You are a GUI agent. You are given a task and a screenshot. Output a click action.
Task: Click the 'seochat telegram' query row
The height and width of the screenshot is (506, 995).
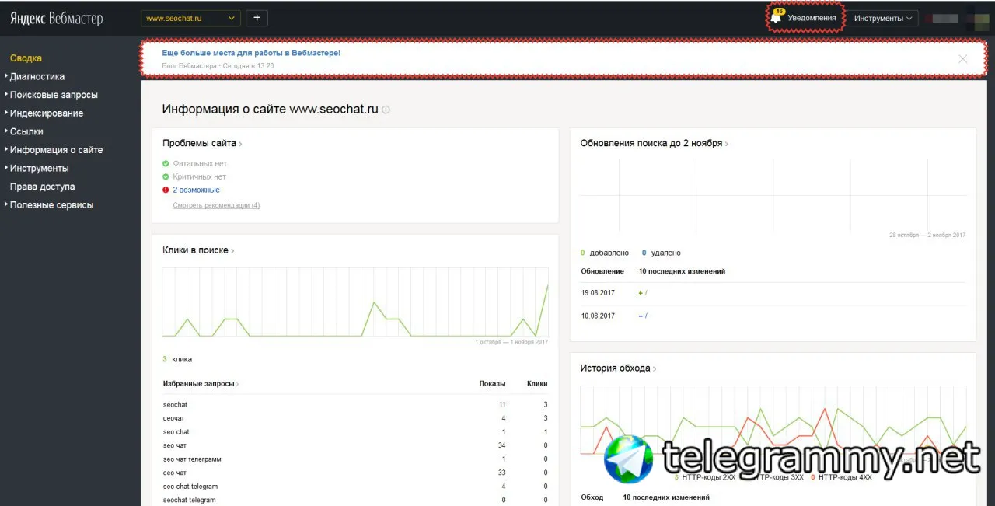tap(355, 500)
